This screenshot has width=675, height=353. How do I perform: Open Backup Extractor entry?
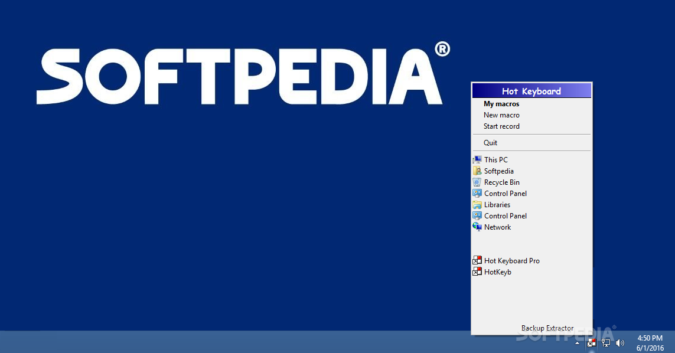pos(547,328)
